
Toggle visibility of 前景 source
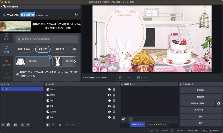coord(109,106)
